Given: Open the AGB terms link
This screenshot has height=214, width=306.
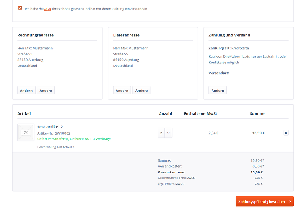Looking at the screenshot, I should [x=48, y=9].
